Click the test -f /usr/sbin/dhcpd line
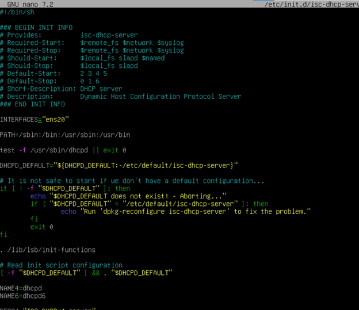This screenshot has height=310, width=359. pos(63,150)
